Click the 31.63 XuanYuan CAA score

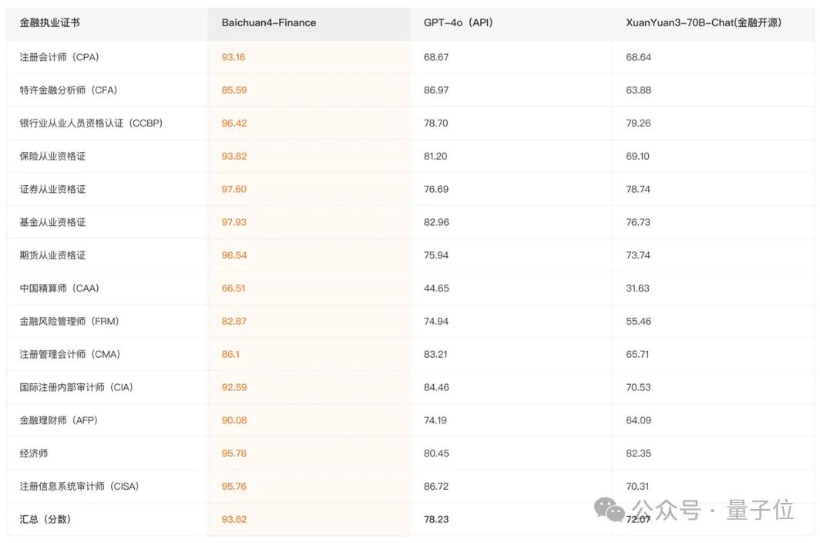(637, 288)
